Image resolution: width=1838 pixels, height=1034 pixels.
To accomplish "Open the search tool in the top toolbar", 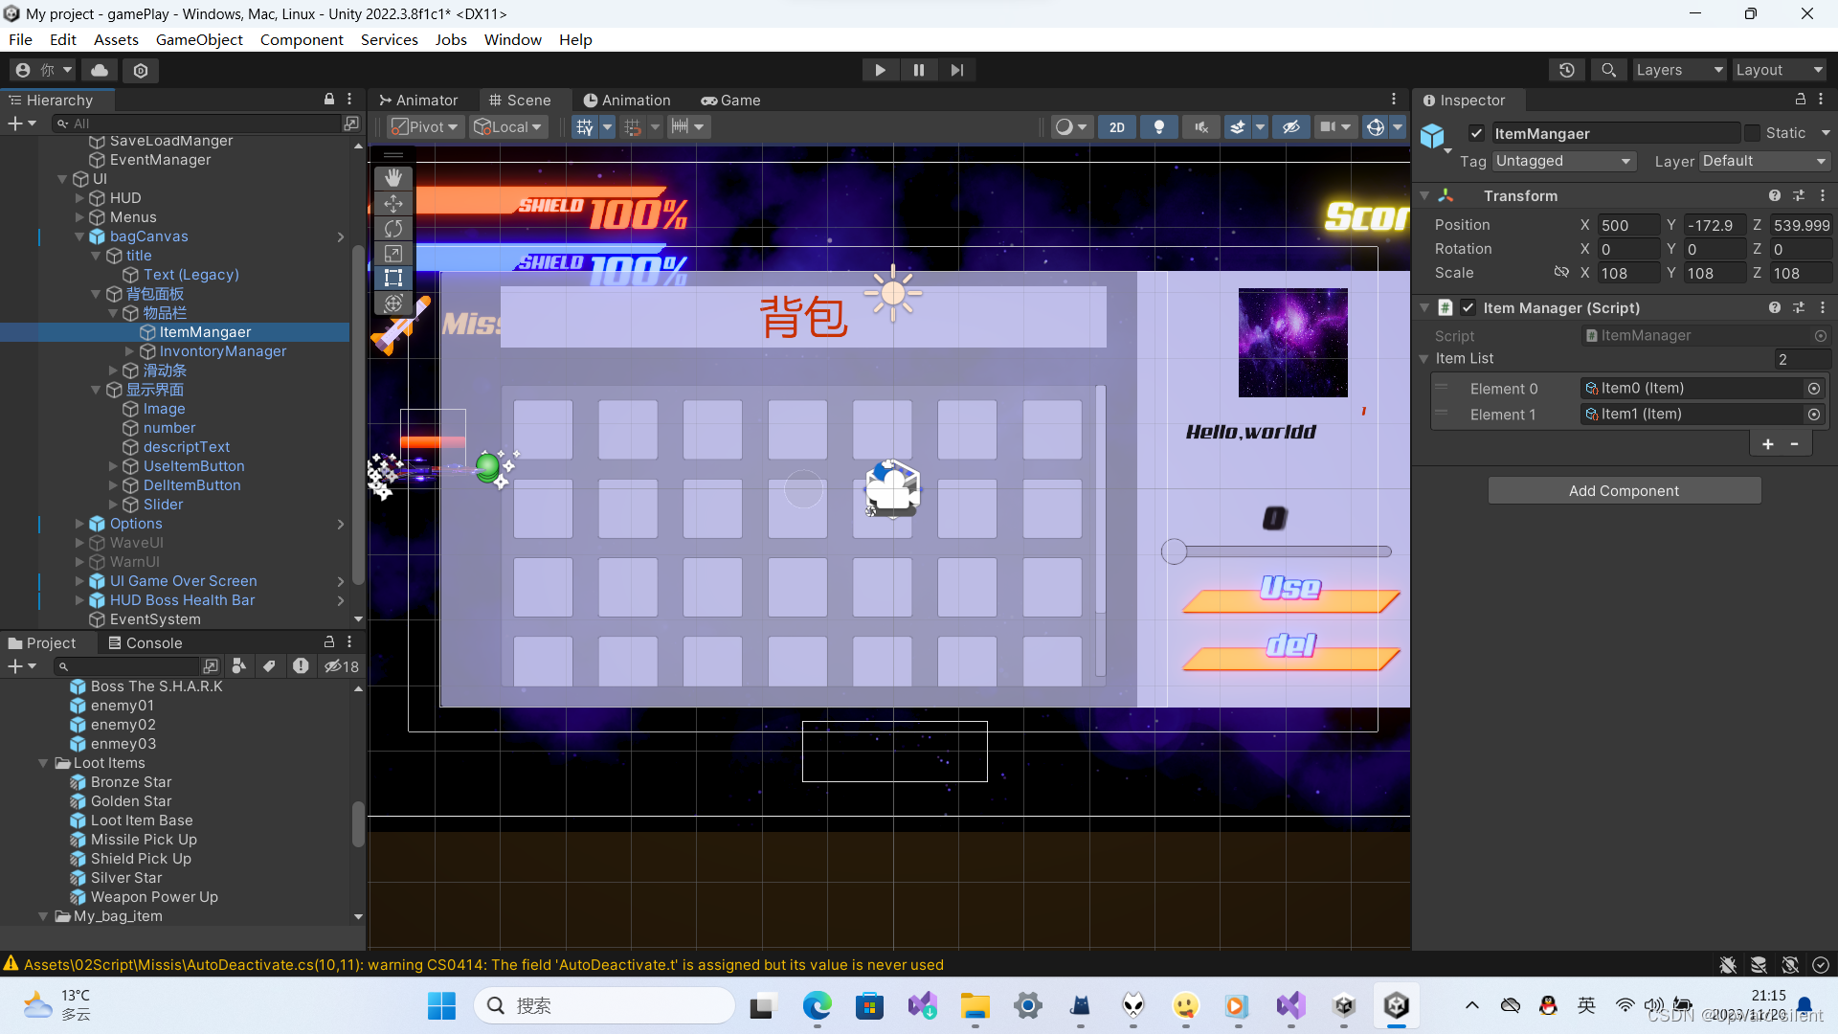I will [x=1607, y=69].
